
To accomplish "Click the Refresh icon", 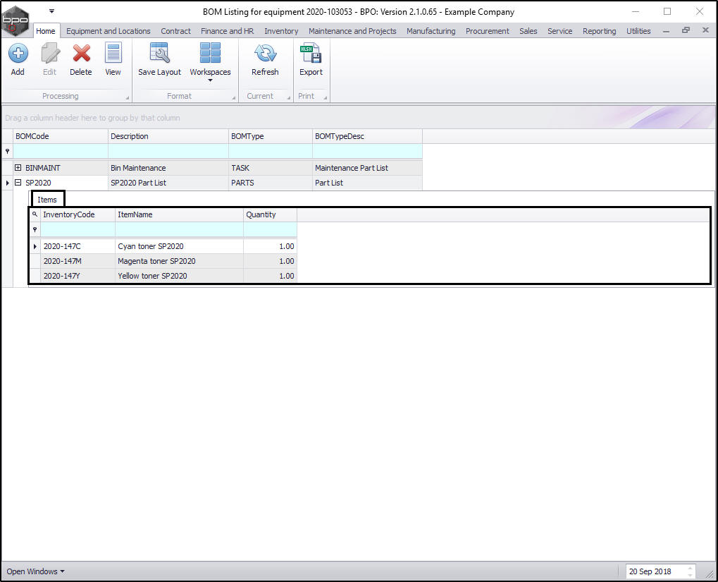I will 265,53.
